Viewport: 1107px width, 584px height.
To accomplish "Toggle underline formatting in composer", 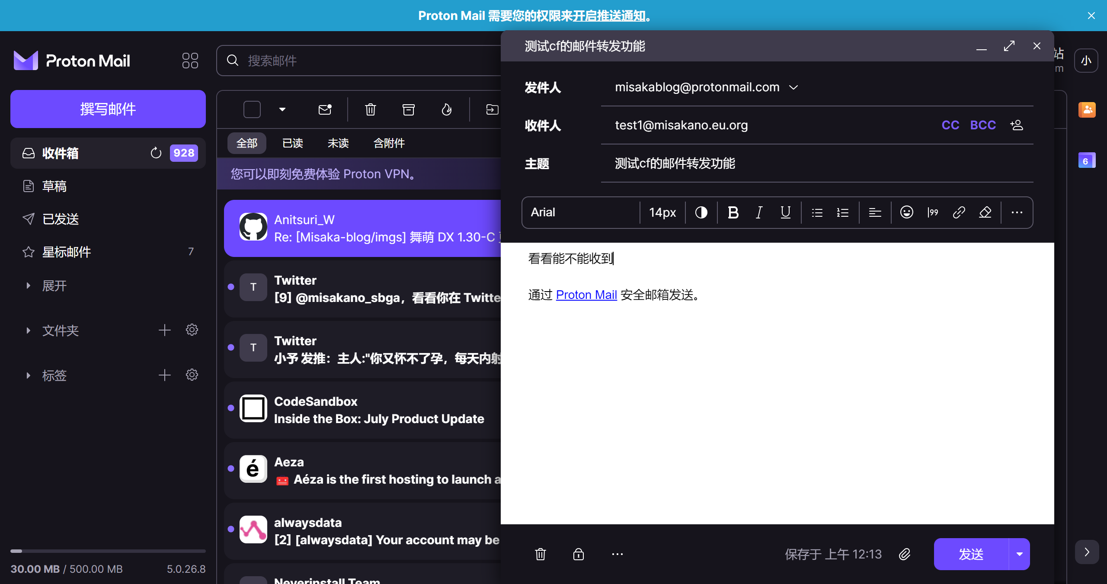I will point(785,212).
